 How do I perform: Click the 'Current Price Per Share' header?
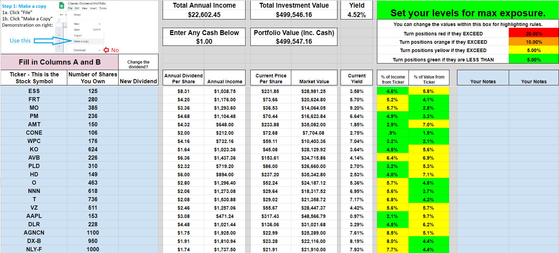(x=271, y=78)
